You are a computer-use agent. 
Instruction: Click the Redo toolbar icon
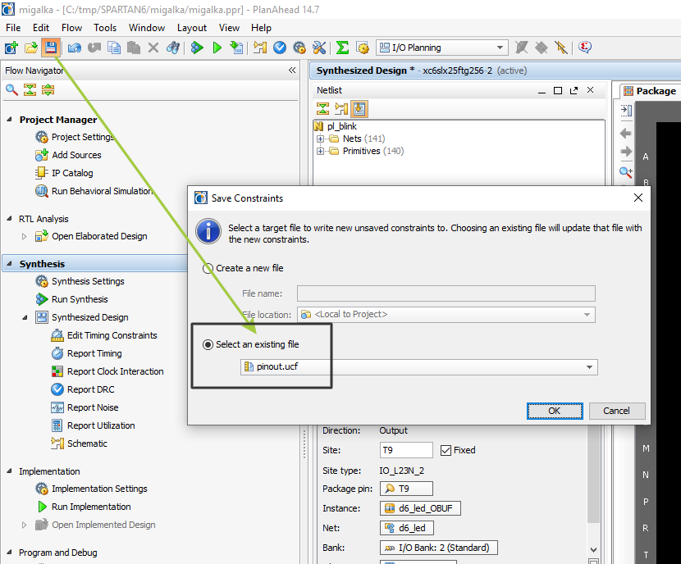click(94, 48)
